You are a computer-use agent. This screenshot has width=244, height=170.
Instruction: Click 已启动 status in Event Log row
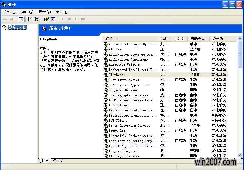point(180,131)
